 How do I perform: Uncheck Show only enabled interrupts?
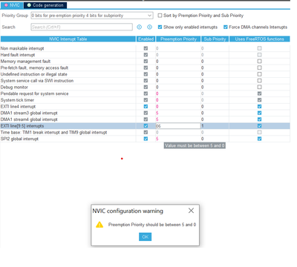click(x=160, y=27)
